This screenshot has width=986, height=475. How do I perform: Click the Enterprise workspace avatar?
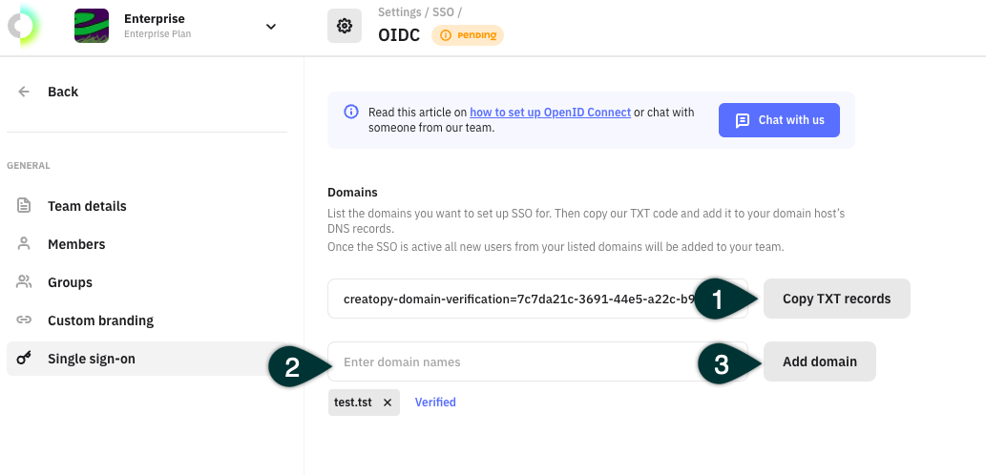pyautogui.click(x=92, y=26)
